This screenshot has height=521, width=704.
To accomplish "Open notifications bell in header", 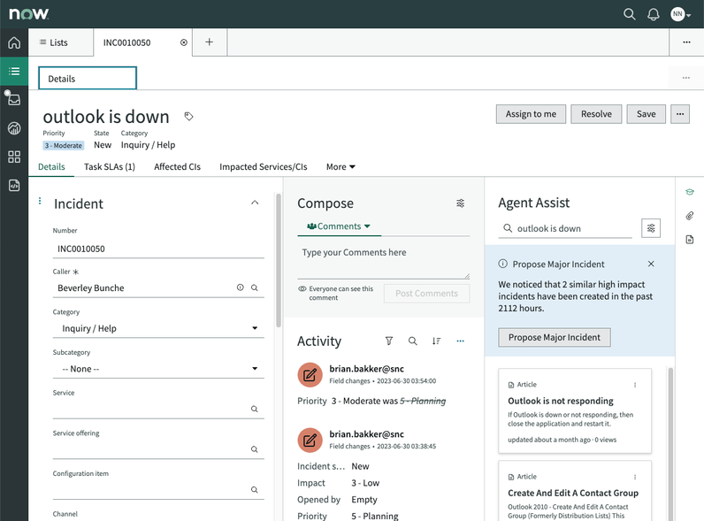I will [x=654, y=14].
